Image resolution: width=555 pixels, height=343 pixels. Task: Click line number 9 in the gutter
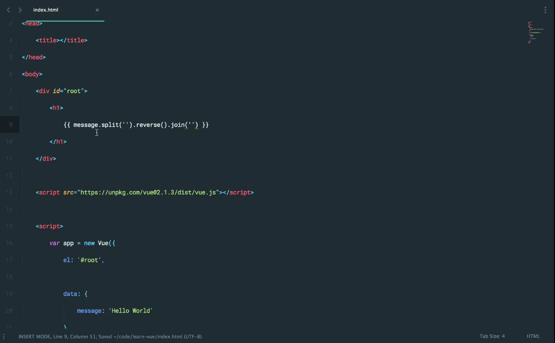(x=10, y=125)
